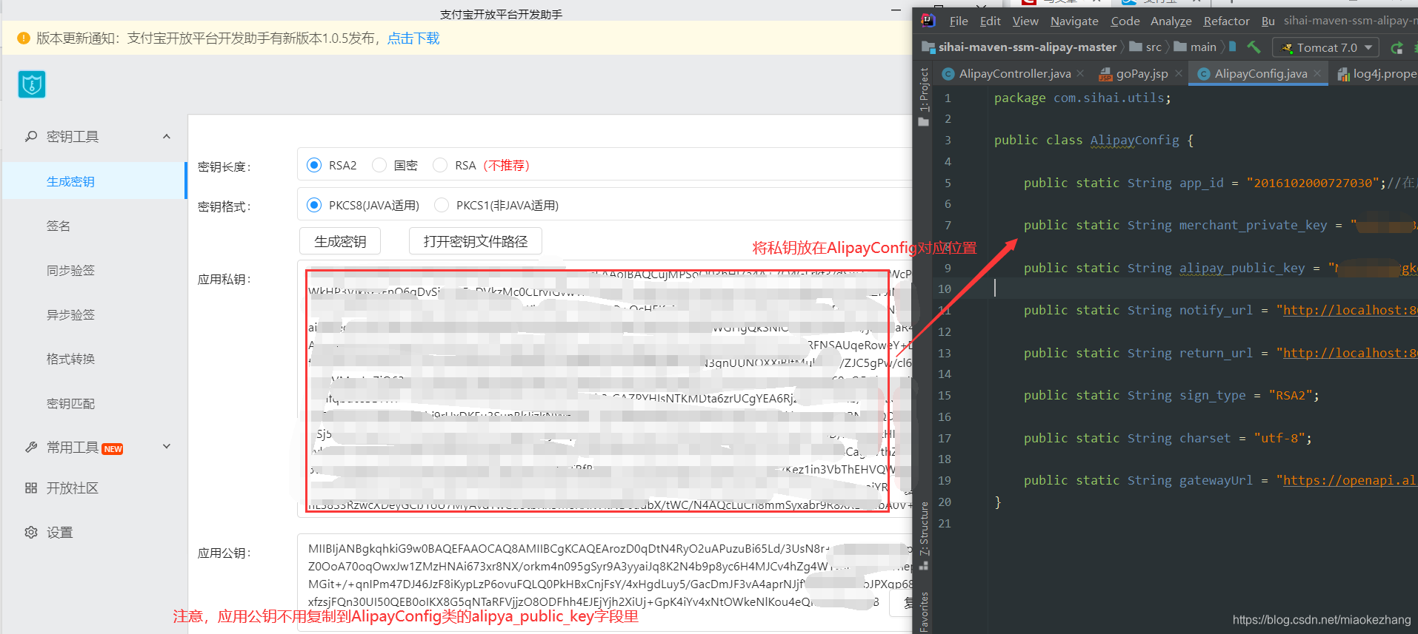
Task: Click the 生成密钥 button
Action: click(340, 241)
